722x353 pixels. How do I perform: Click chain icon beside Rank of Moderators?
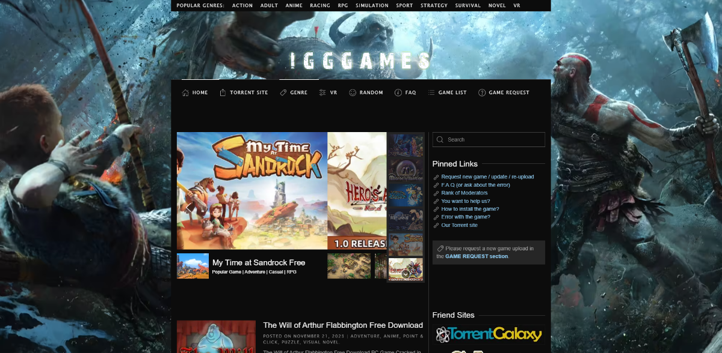coord(436,193)
